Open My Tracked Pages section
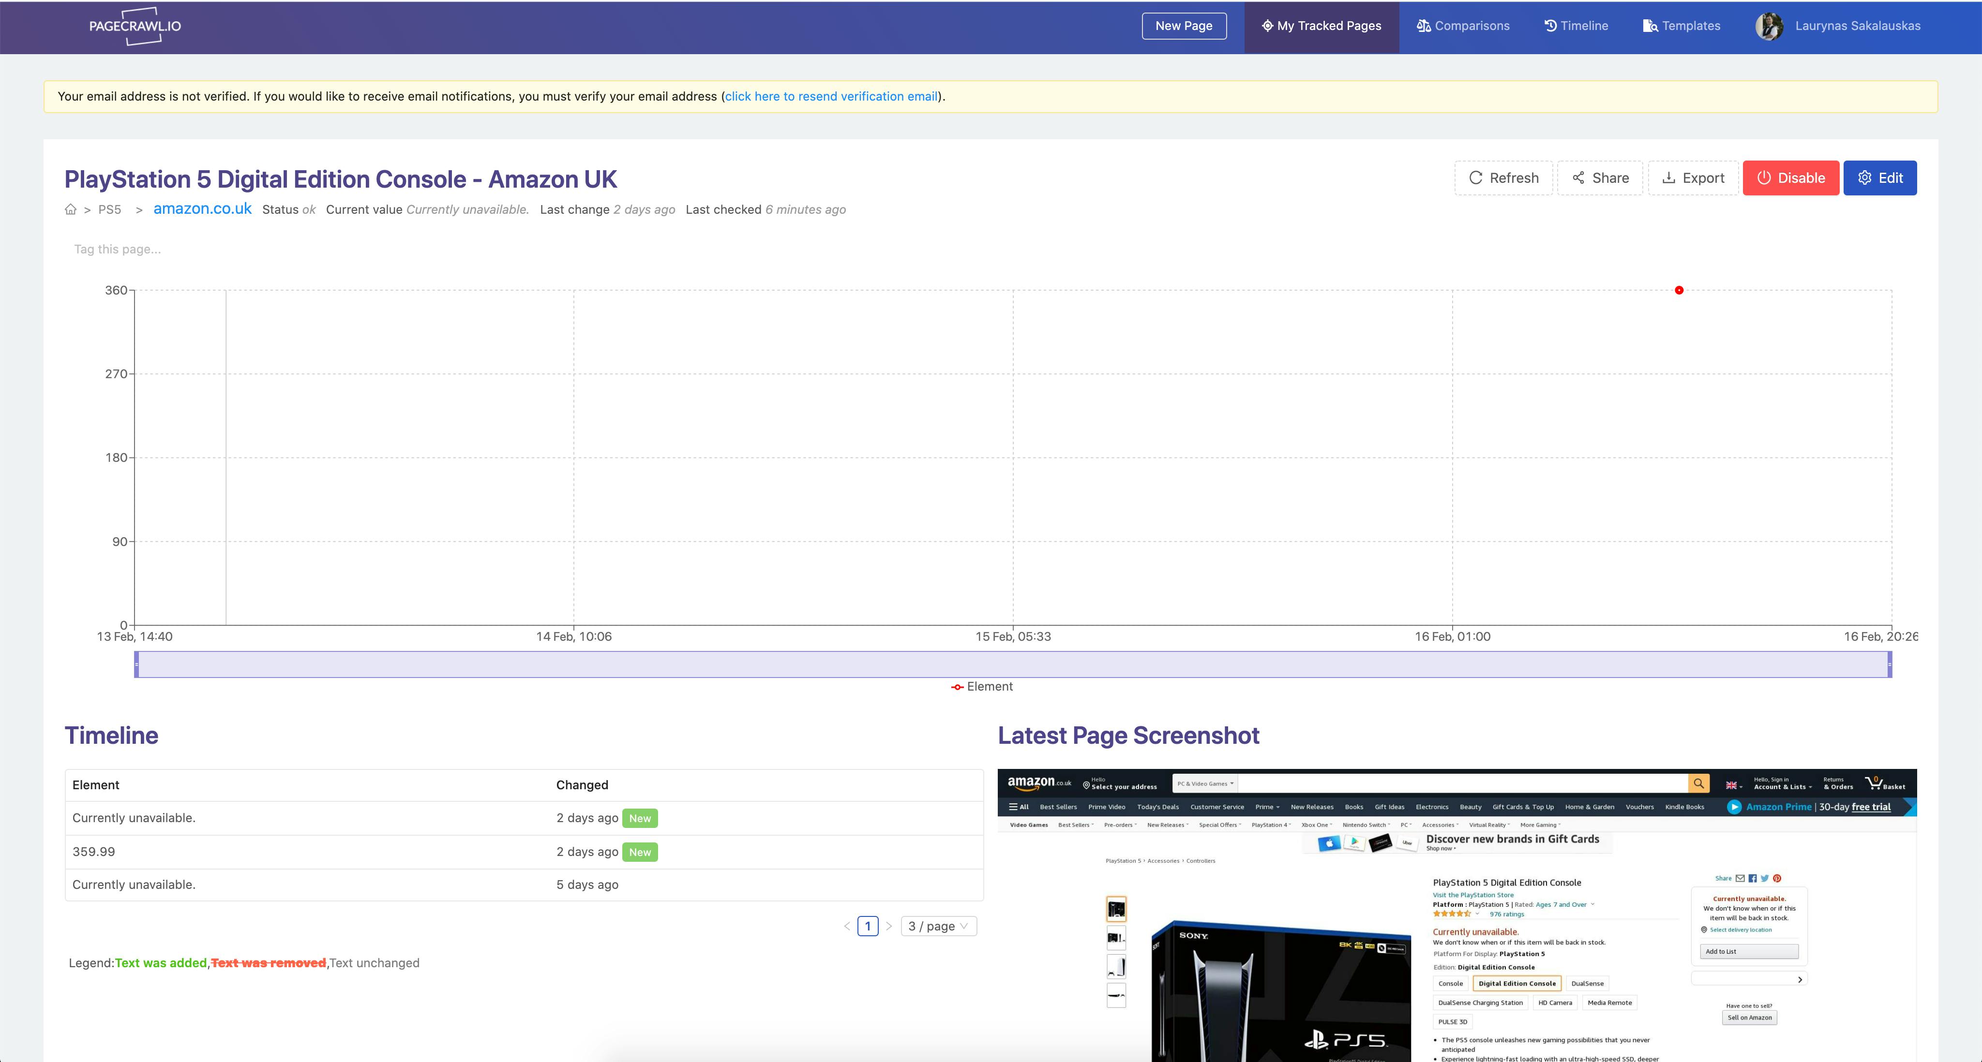 [x=1321, y=26]
